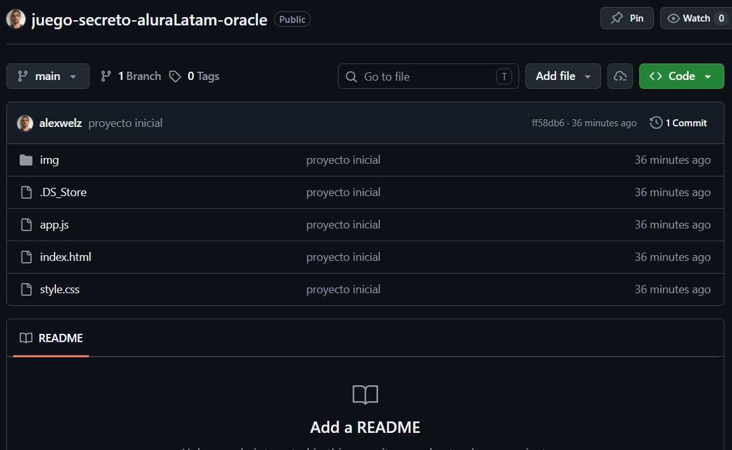Select the file icon of .DS_Store

(27, 192)
